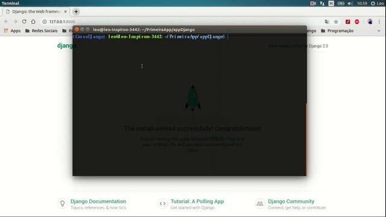
Task: Click the translate page icon
Action: [327, 22]
